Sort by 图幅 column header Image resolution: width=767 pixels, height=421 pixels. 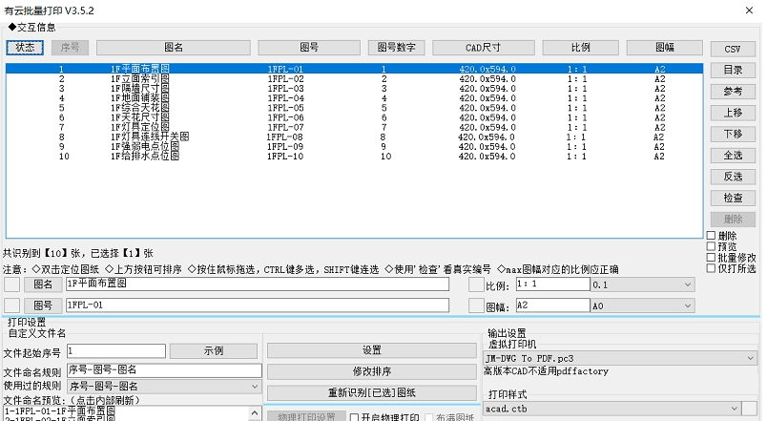click(665, 48)
